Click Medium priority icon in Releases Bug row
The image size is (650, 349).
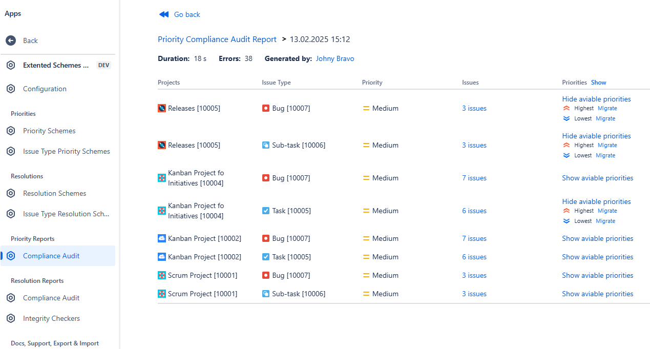click(x=366, y=108)
